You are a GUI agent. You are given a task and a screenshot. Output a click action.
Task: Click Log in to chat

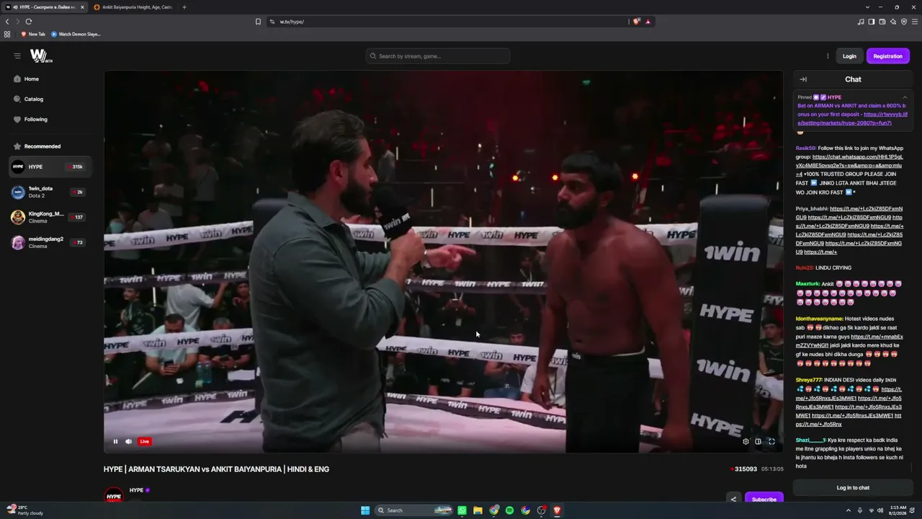click(x=853, y=488)
